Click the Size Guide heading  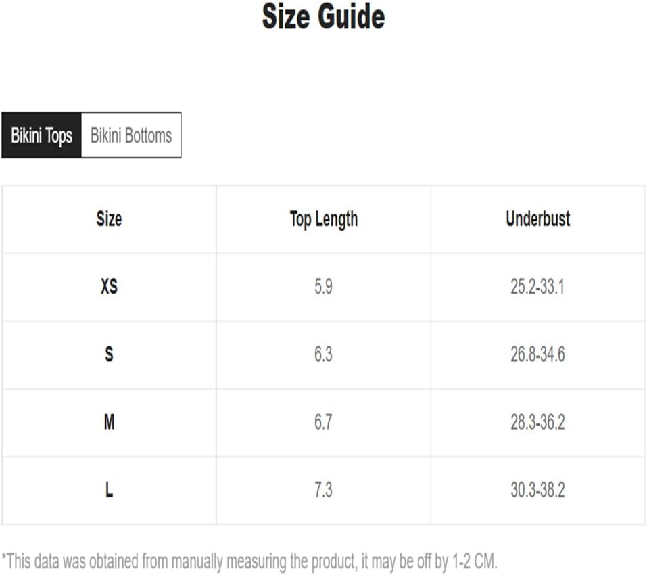[x=323, y=16]
